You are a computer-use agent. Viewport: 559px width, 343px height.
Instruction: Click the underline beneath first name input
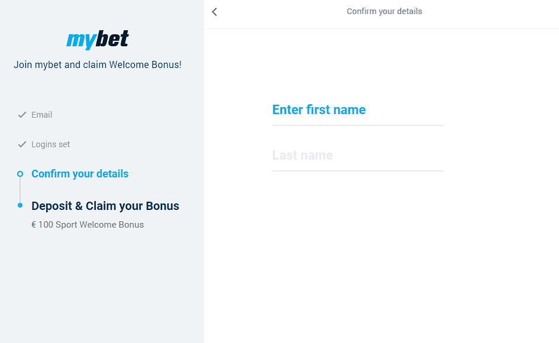click(357, 125)
